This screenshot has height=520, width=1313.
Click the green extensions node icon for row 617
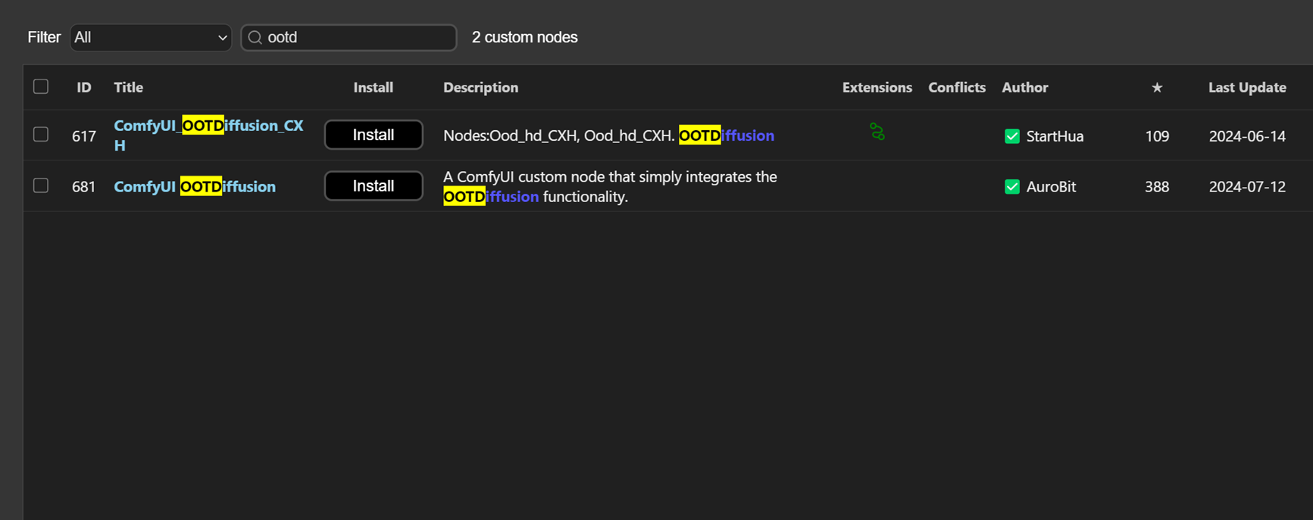pos(876,132)
